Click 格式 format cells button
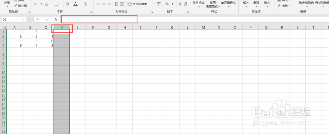The image size is (329, 134). 267,4
